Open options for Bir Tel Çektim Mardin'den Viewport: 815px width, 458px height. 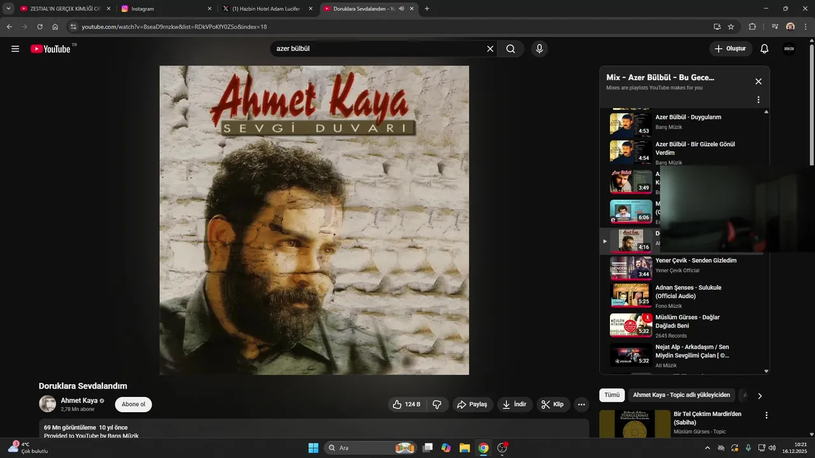[767, 415]
